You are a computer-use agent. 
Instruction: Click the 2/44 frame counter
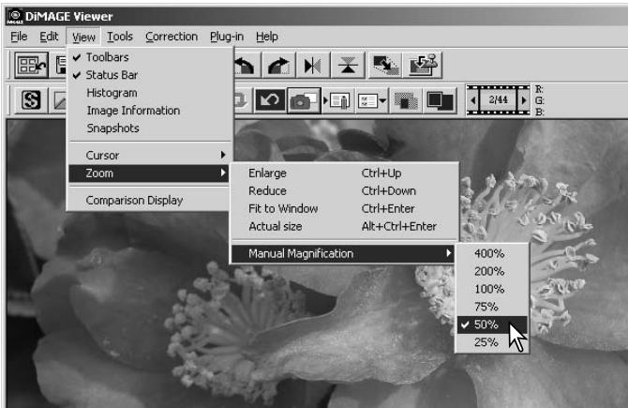click(499, 99)
